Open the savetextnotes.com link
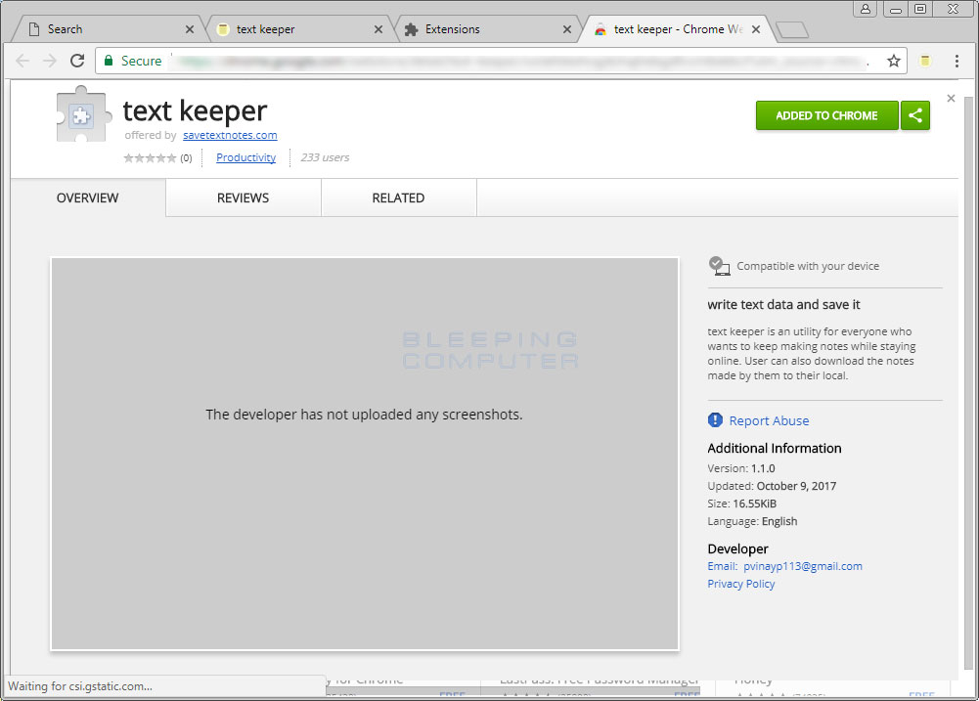The image size is (979, 701). coord(230,135)
